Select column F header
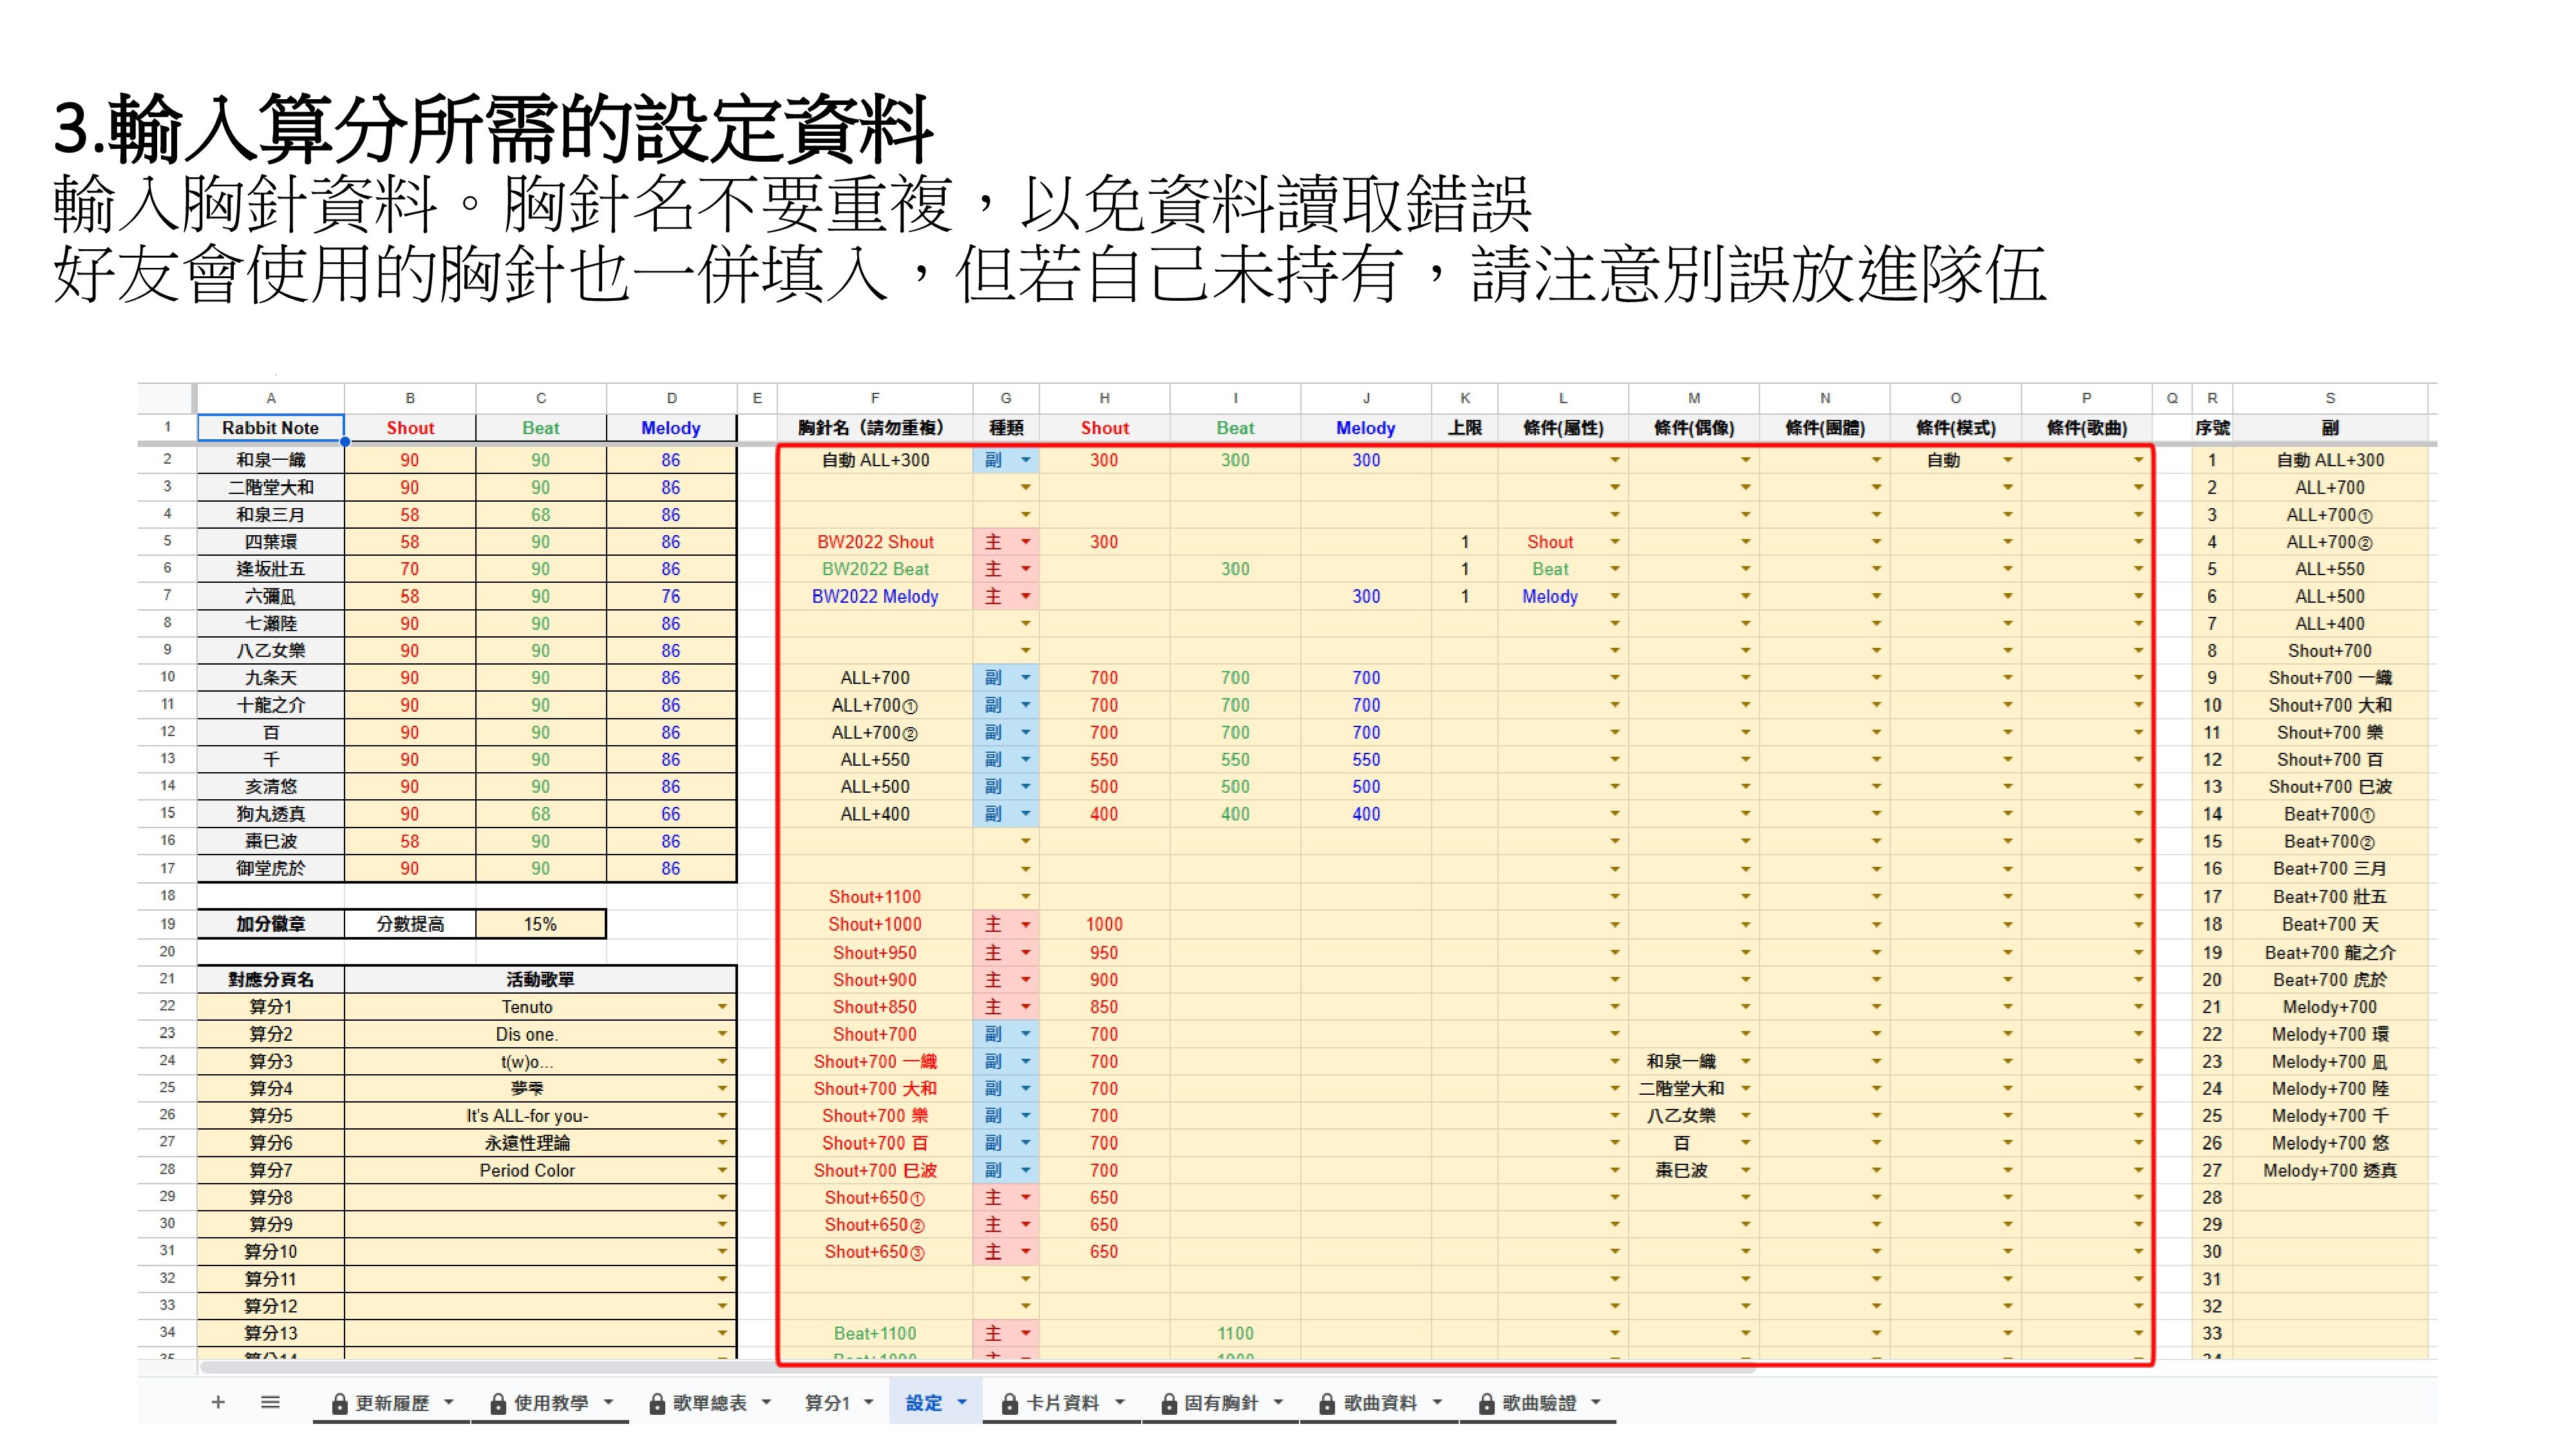 (875, 398)
